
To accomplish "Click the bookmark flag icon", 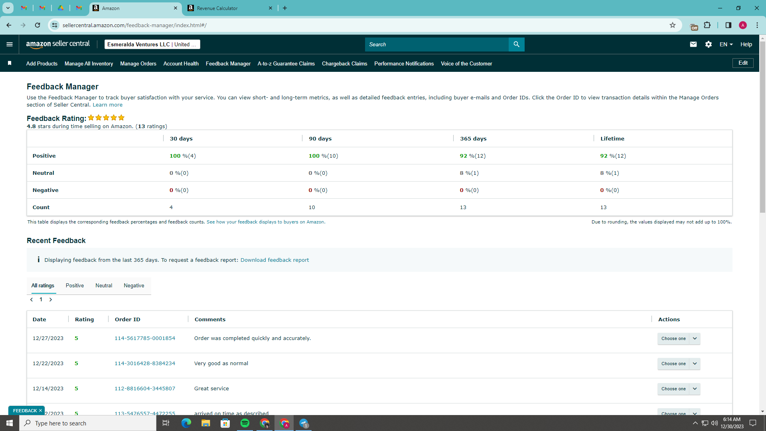I will [x=10, y=63].
